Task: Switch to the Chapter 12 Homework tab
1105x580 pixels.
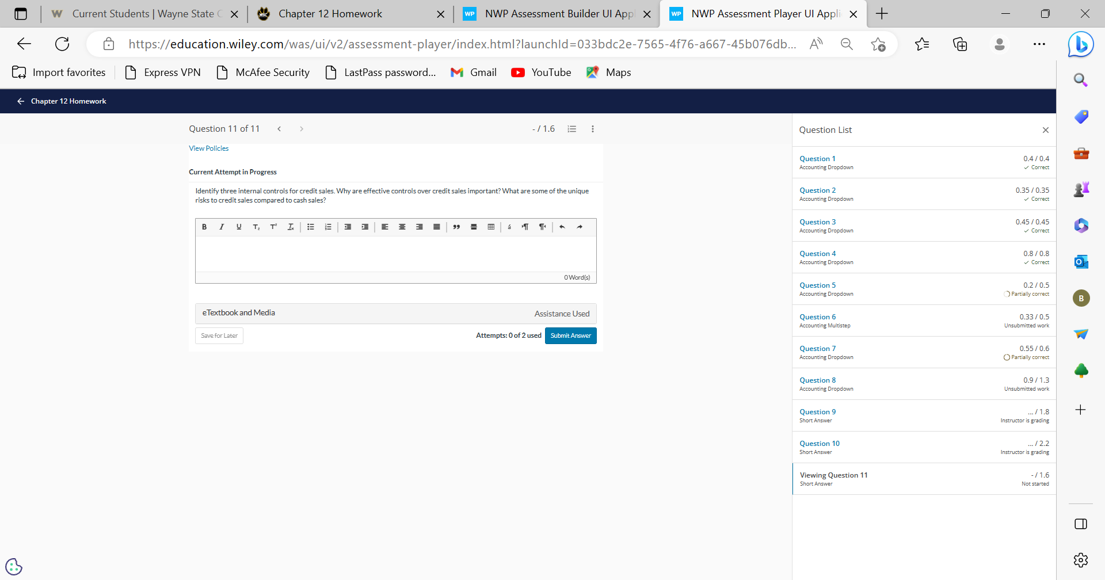Action: pos(350,14)
